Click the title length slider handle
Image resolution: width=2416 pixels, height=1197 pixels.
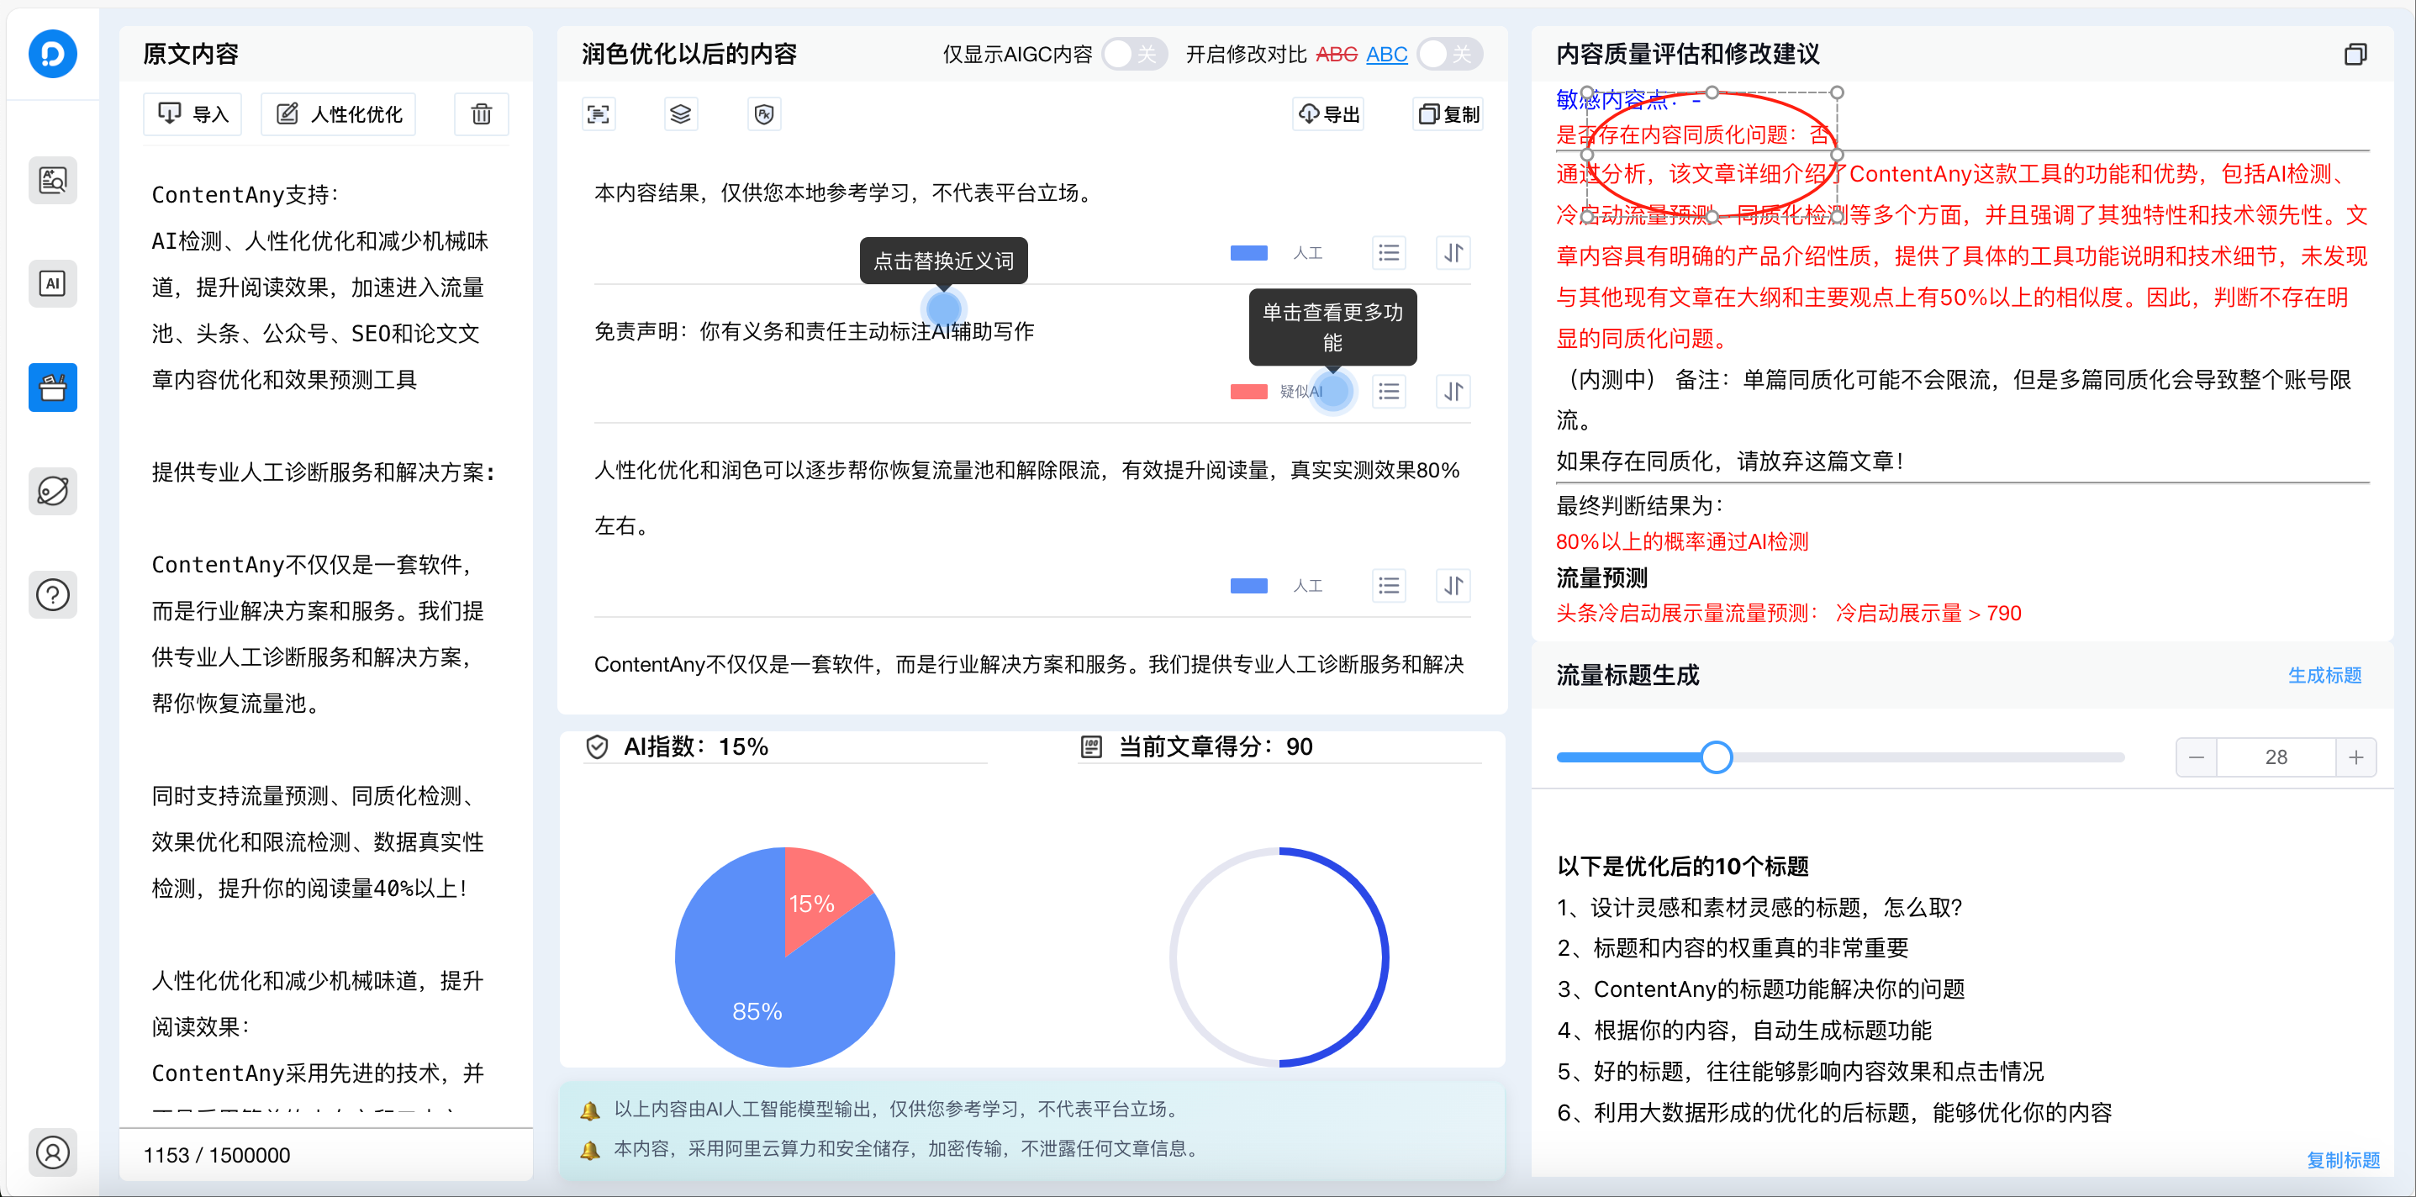coord(1717,757)
